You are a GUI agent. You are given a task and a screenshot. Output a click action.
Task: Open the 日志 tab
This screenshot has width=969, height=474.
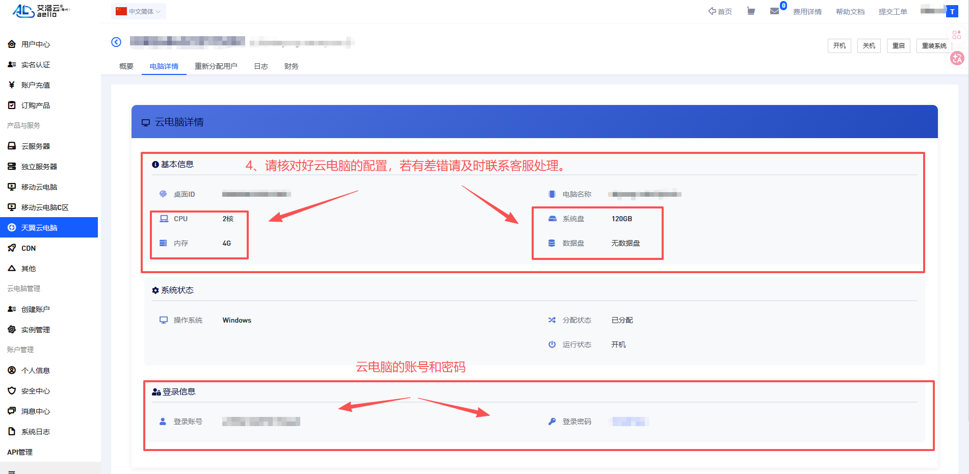click(261, 66)
